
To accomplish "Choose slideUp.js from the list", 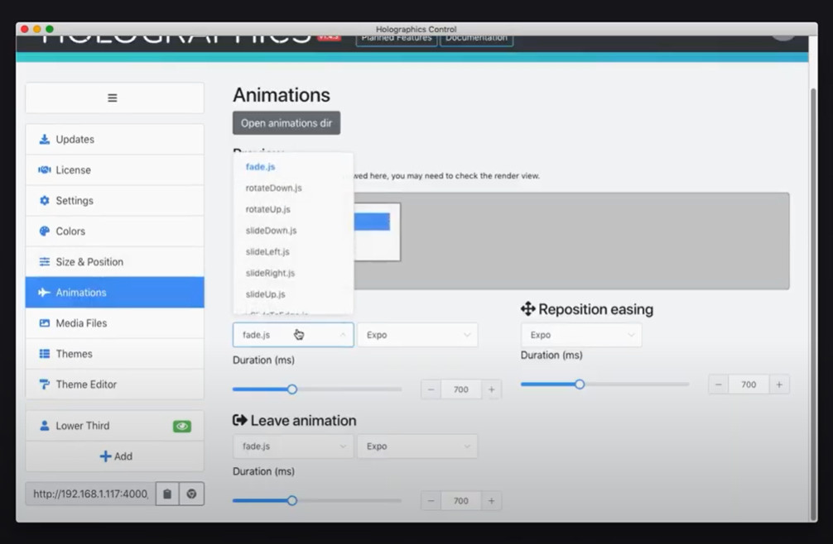I will 293,293.
